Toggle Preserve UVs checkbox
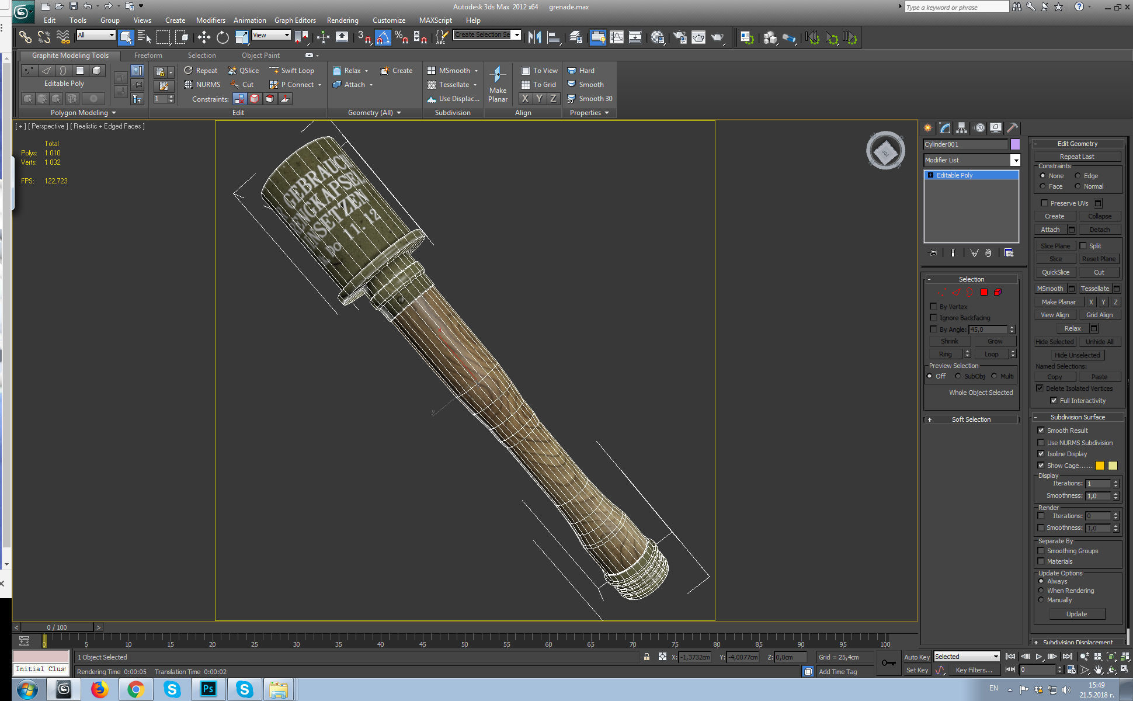 pos(1044,203)
